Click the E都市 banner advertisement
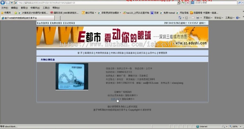The height and width of the screenshot is (129, 244). click(x=122, y=37)
